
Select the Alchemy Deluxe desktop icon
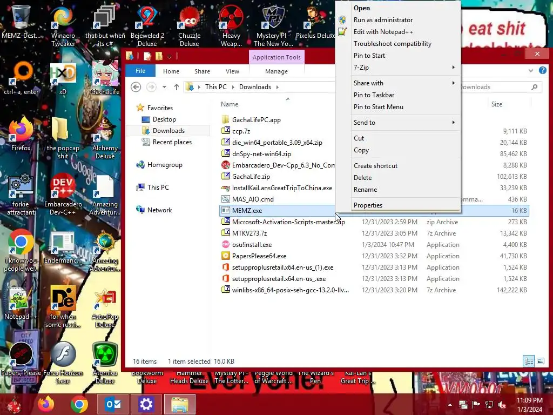click(105, 138)
